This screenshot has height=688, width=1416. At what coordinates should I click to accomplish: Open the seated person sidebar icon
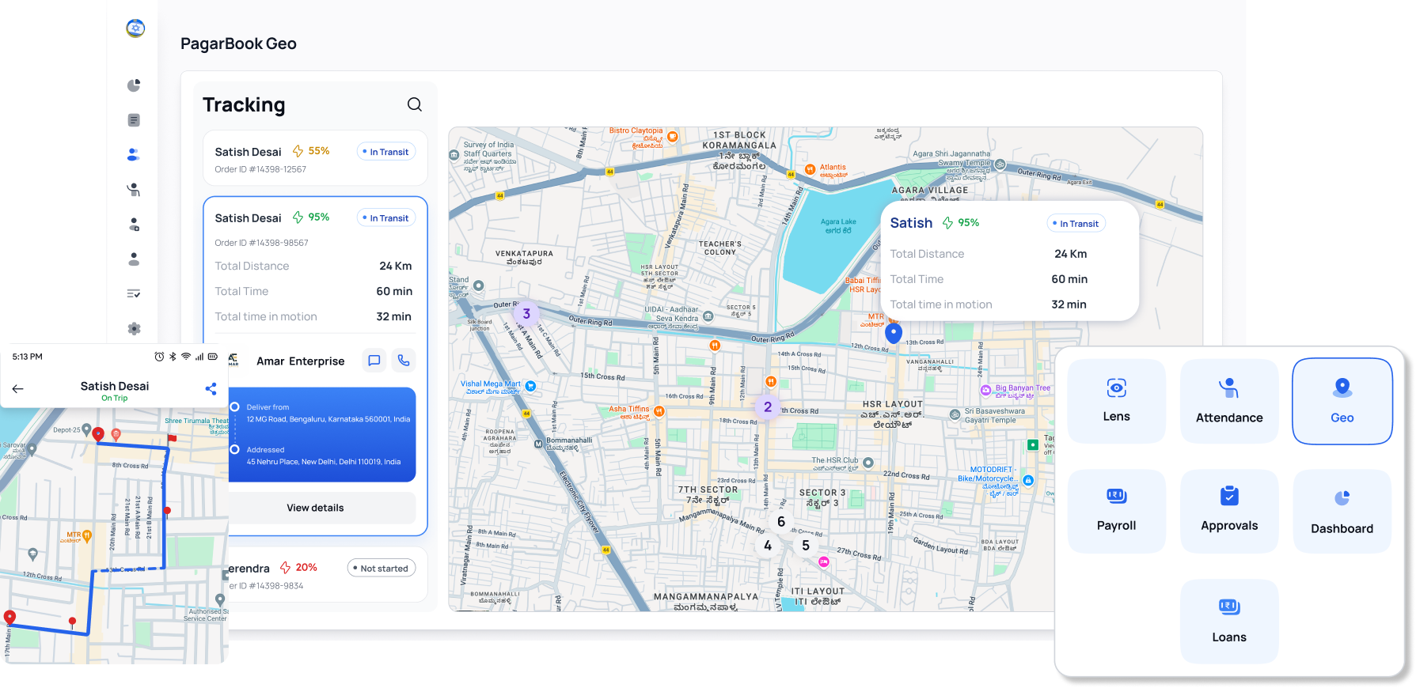pyautogui.click(x=134, y=190)
